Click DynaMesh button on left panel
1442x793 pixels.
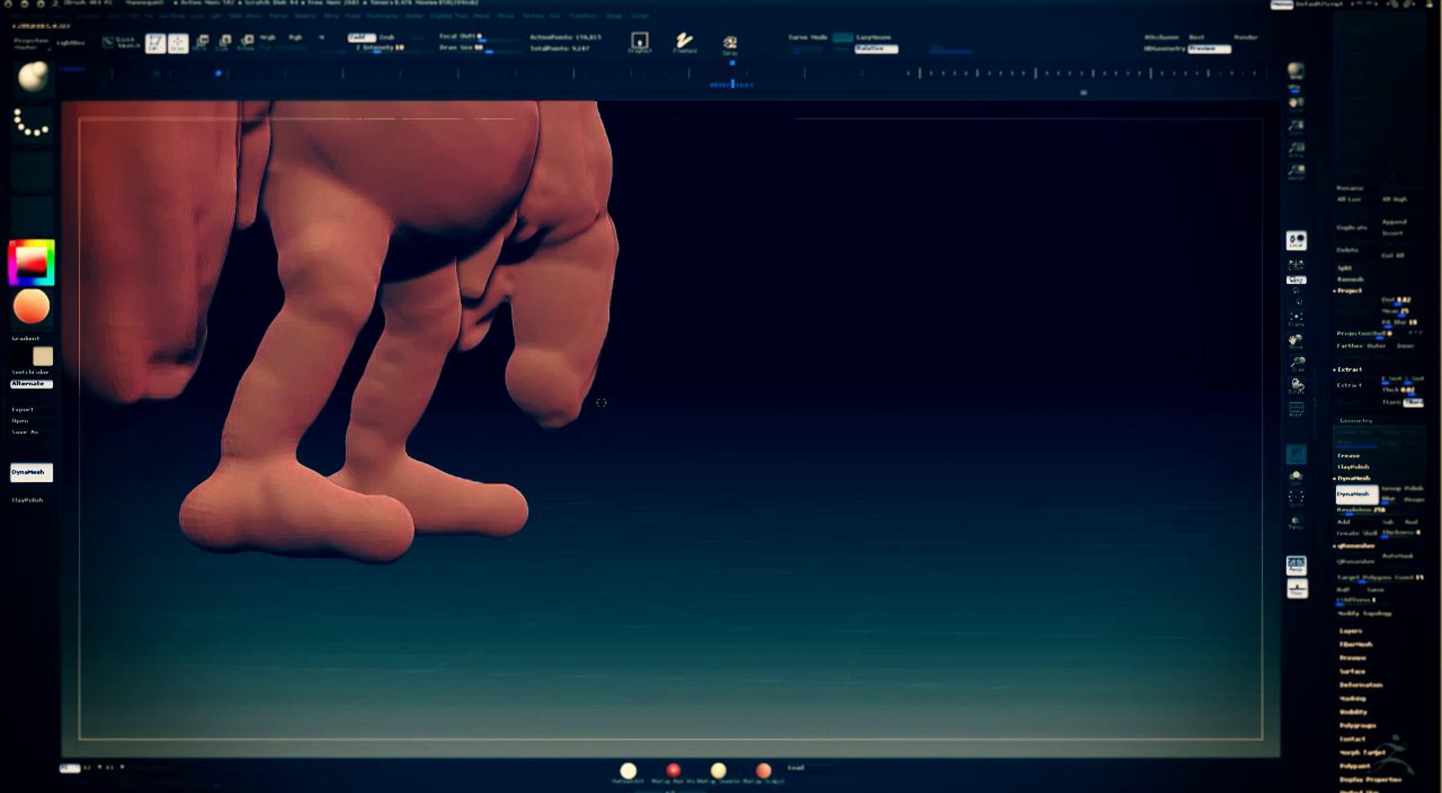31,472
